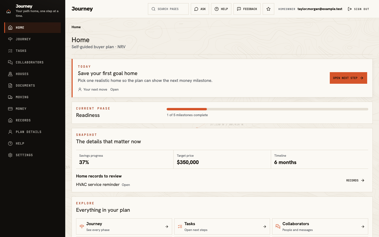Click the arrow next to Records link
Screen dimensions: 379x237
[x=363, y=180]
